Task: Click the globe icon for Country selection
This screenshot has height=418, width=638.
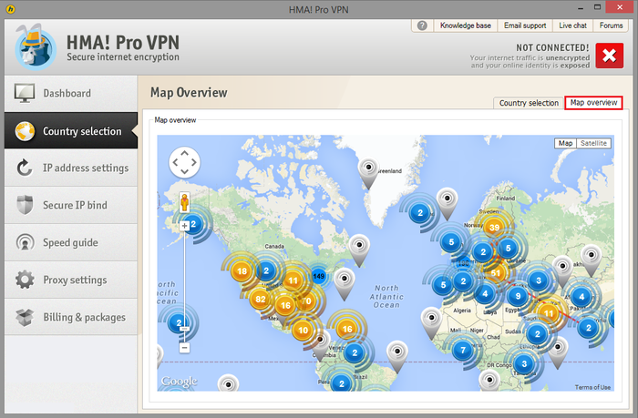Action: [x=25, y=131]
